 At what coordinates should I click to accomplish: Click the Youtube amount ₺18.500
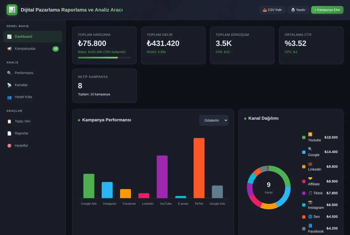click(x=331, y=137)
